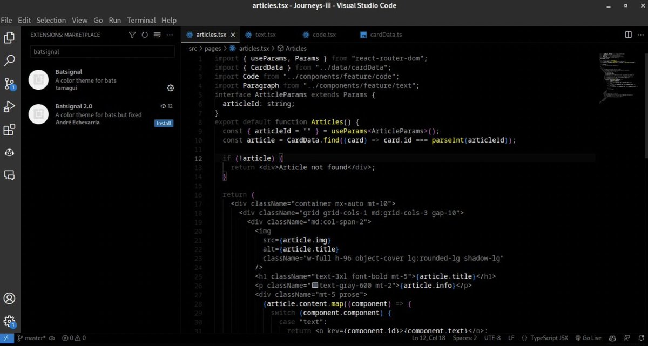Click the Batsignal 2.0 extension round icon
This screenshot has height=346, width=648.
[39, 114]
